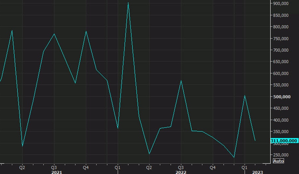
Task: Click the 2022 year label
Action: tap(181, 172)
